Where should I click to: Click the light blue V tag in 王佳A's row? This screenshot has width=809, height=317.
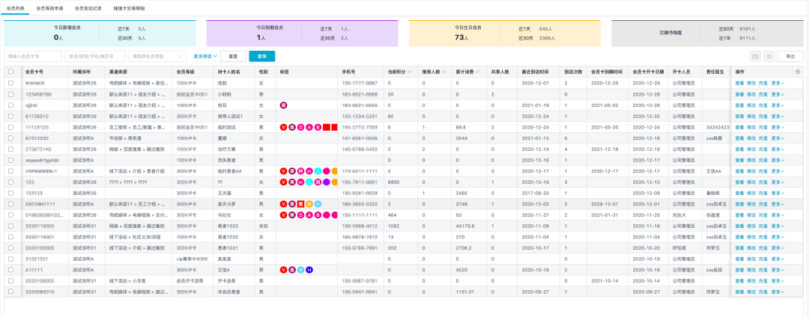301,270
